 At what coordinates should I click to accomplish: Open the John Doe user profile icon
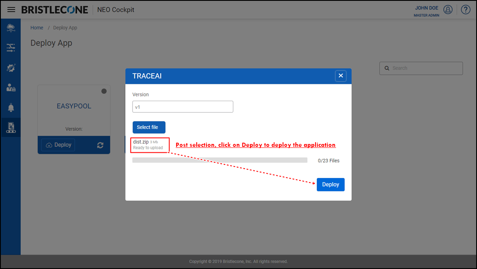coord(448,10)
